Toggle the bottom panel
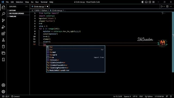This screenshot has height=98, width=174. click(146, 2)
